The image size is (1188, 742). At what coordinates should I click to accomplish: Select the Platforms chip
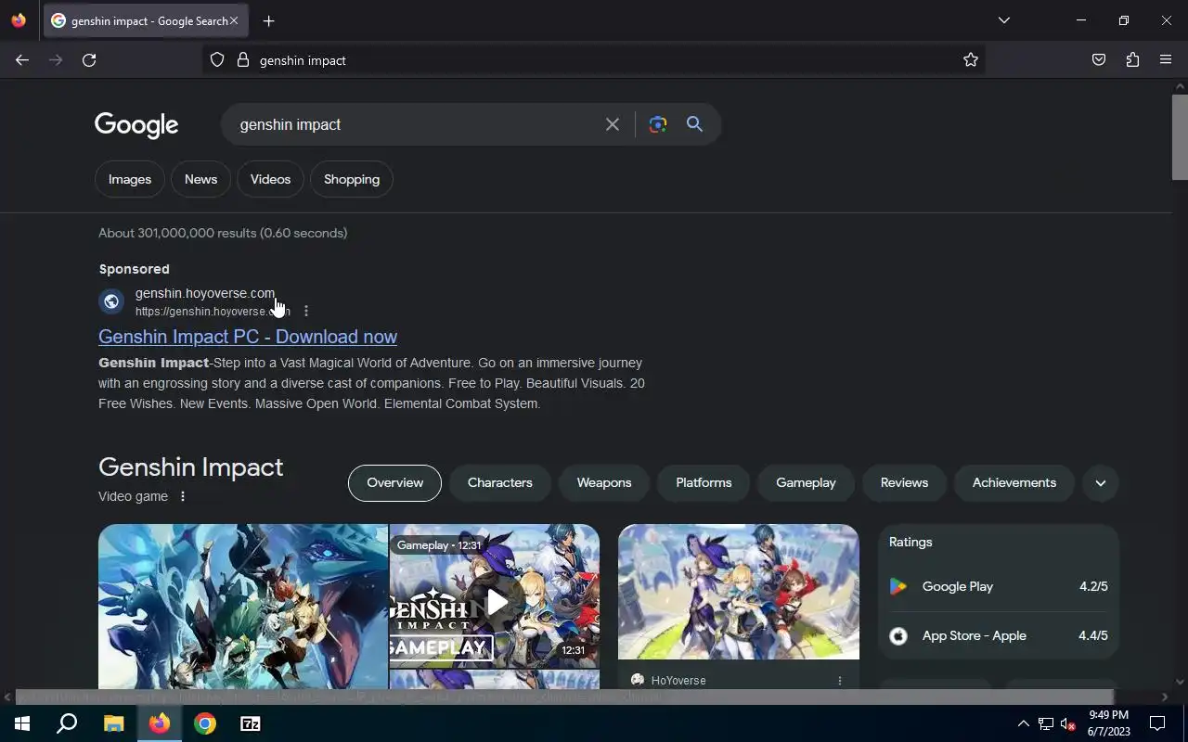click(704, 482)
